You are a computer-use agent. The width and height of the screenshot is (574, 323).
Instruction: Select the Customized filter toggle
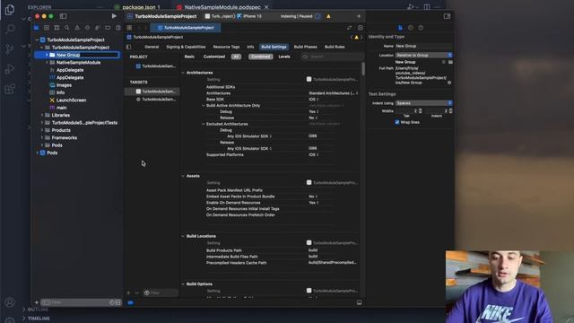pos(214,57)
